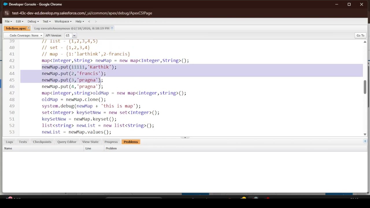The width and height of the screenshot is (370, 208).
Task: Click newMap.put(2,'francis') line
Action: (74, 73)
